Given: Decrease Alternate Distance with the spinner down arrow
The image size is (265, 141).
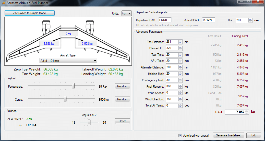Looking at the screenshot, I should pos(180,68).
